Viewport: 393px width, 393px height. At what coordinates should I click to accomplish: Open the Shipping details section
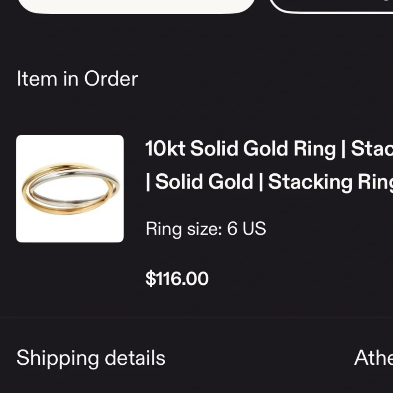pos(91,358)
